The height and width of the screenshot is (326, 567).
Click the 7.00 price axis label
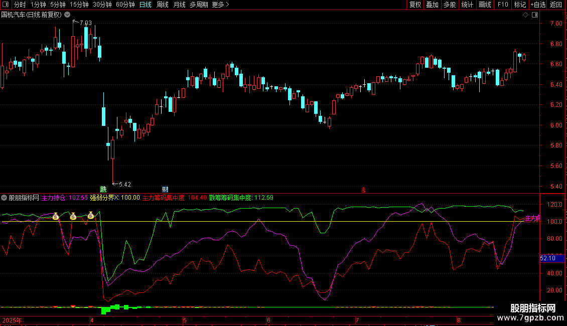pyautogui.click(x=556, y=24)
